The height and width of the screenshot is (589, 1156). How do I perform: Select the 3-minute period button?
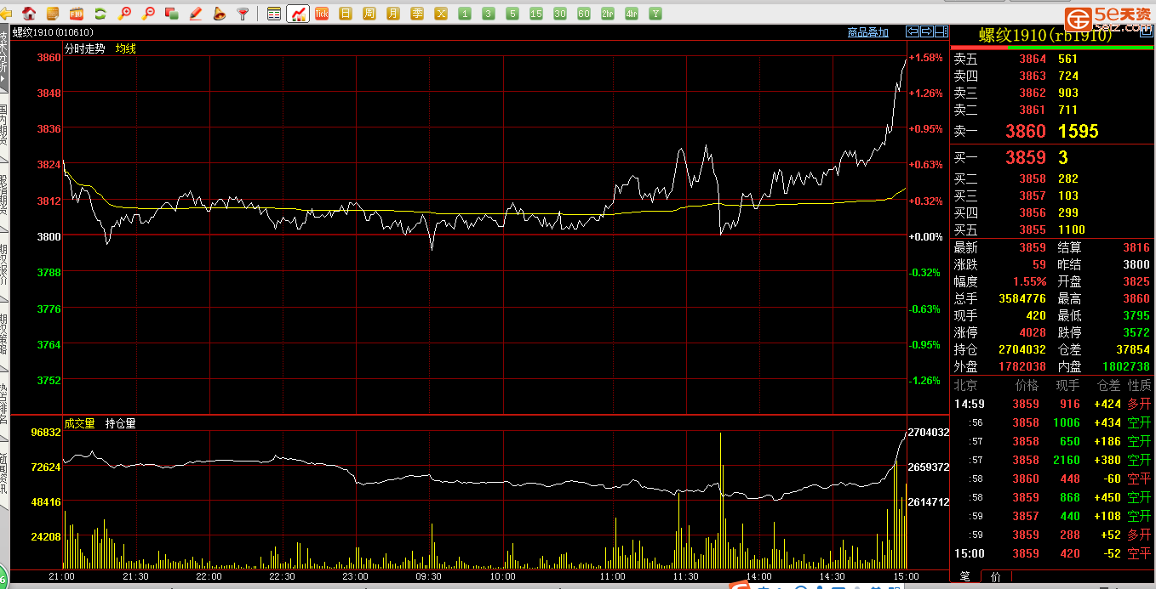point(489,14)
